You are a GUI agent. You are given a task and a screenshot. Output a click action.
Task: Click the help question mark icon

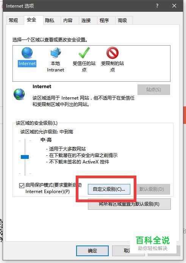point(157,6)
